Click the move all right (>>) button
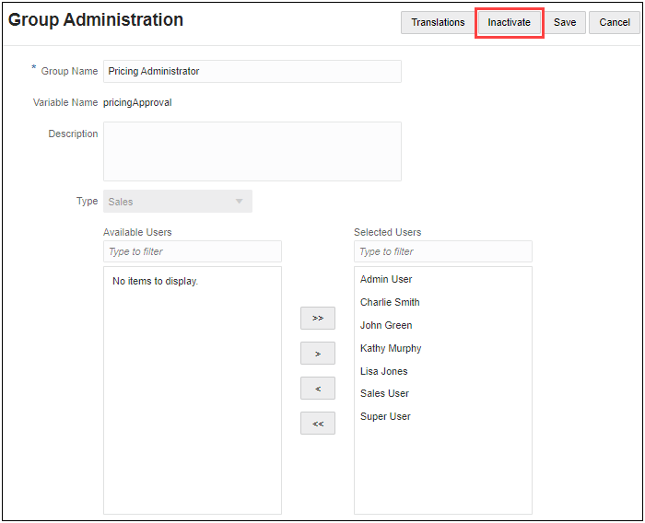Screen dimensions: 645x523 tap(318, 318)
